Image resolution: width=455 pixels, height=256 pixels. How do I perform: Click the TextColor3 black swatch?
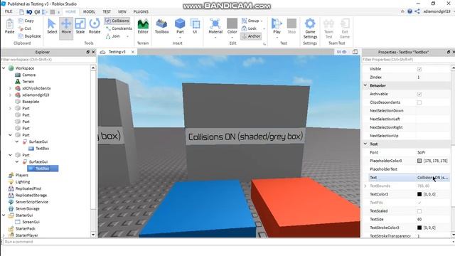pos(419,194)
